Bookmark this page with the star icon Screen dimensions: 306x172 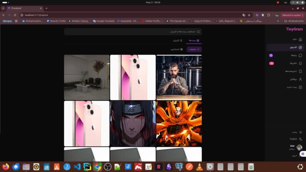(249, 15)
